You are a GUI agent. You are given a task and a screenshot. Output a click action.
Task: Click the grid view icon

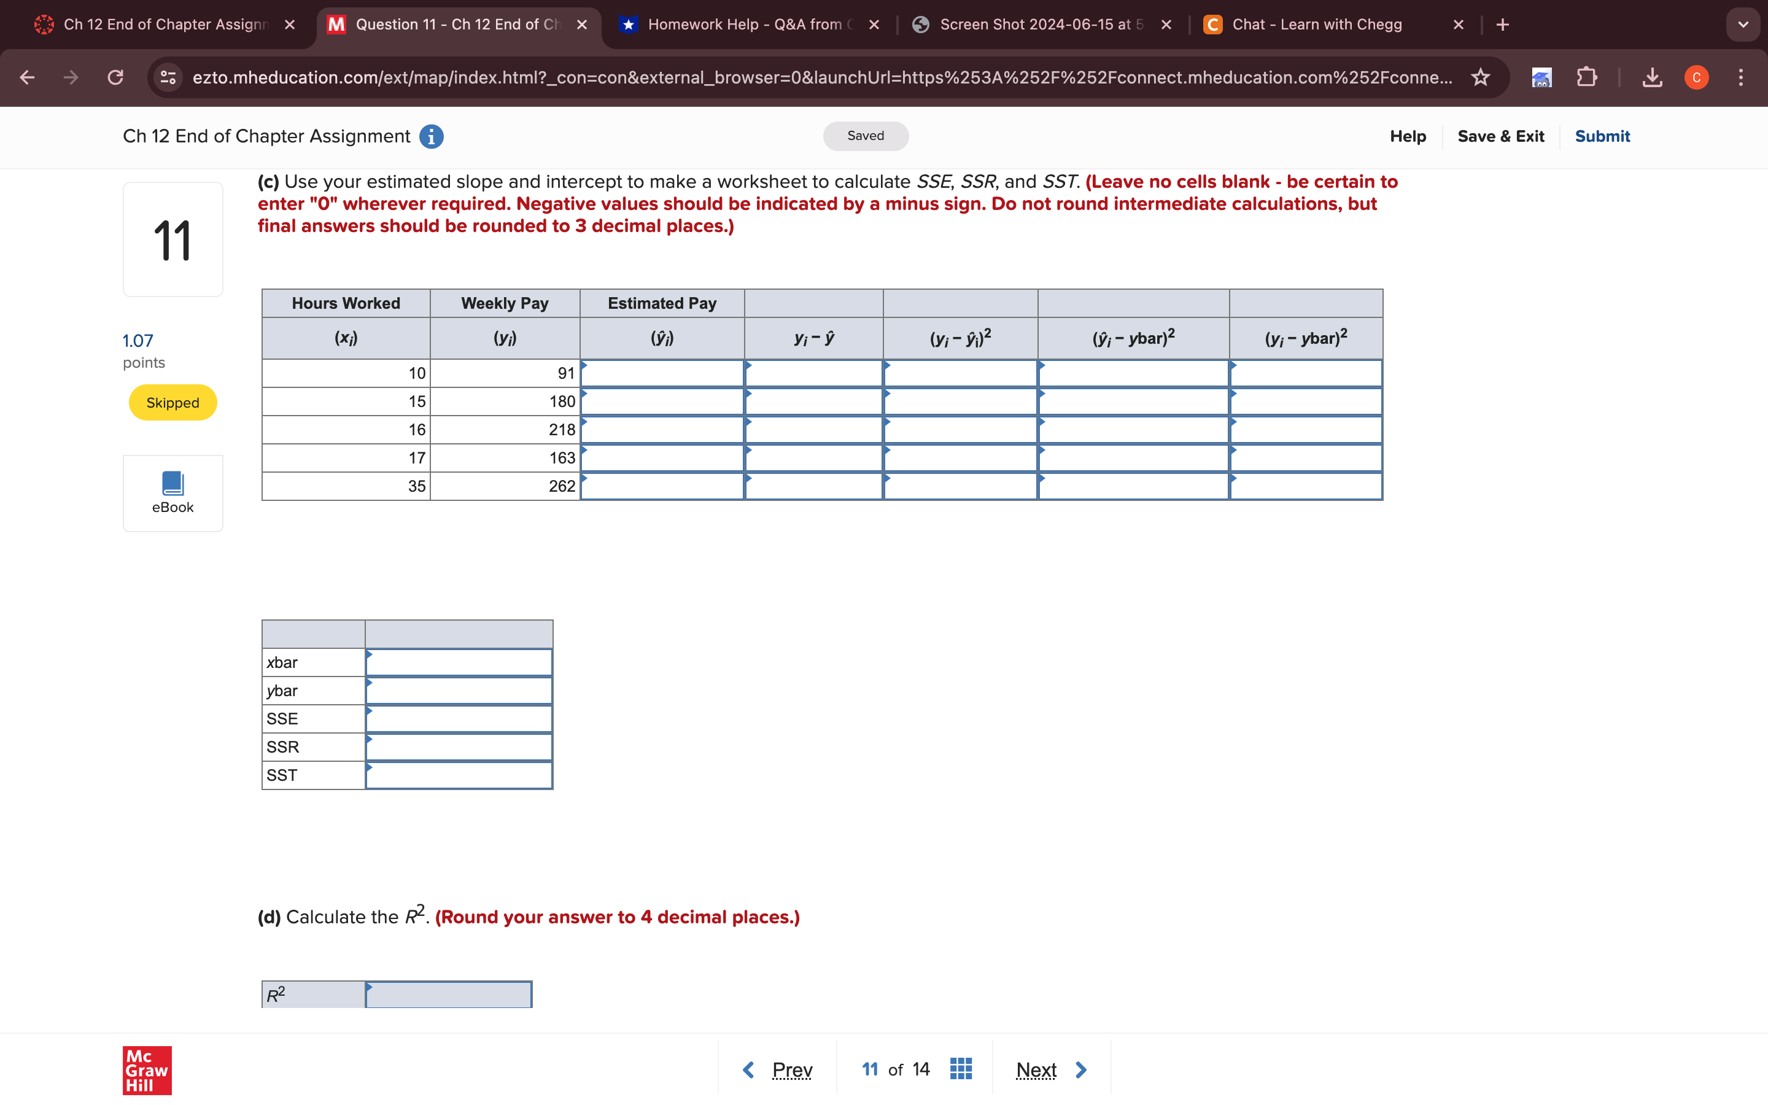coord(961,1067)
